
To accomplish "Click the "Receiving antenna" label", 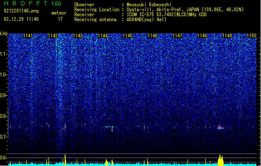I will (95, 20).
